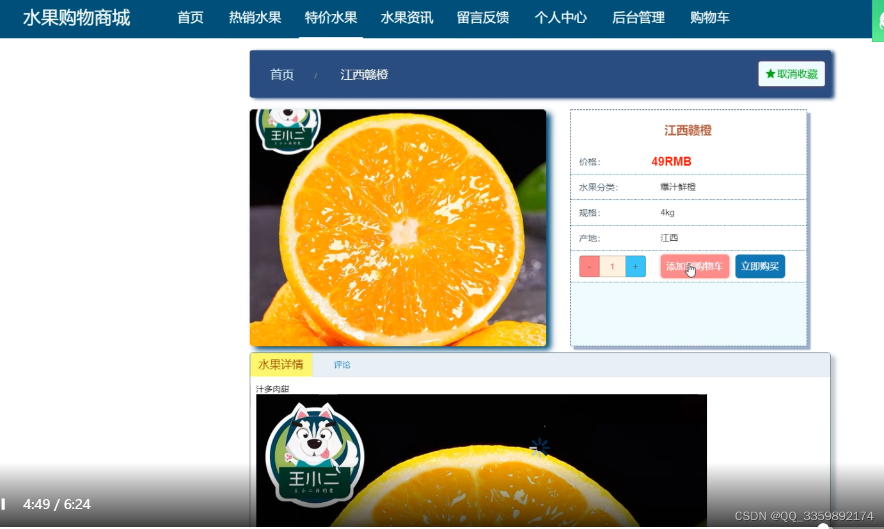Open 水果资讯 in the navigation bar

click(x=407, y=18)
